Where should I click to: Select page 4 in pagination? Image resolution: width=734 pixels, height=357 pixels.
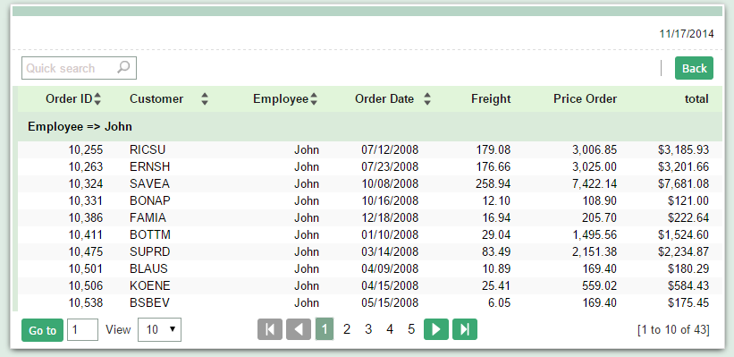coord(390,329)
